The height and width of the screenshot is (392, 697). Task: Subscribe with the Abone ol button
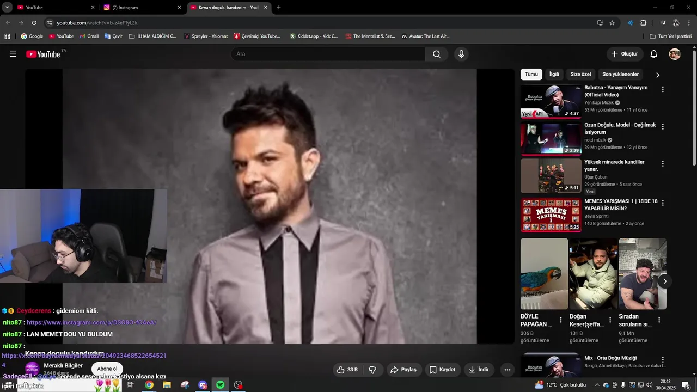[107, 369]
